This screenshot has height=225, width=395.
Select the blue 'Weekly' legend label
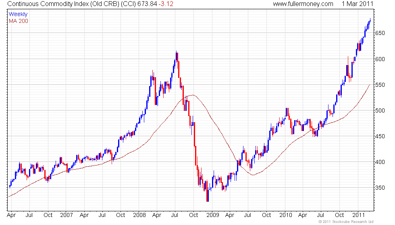tap(18, 14)
